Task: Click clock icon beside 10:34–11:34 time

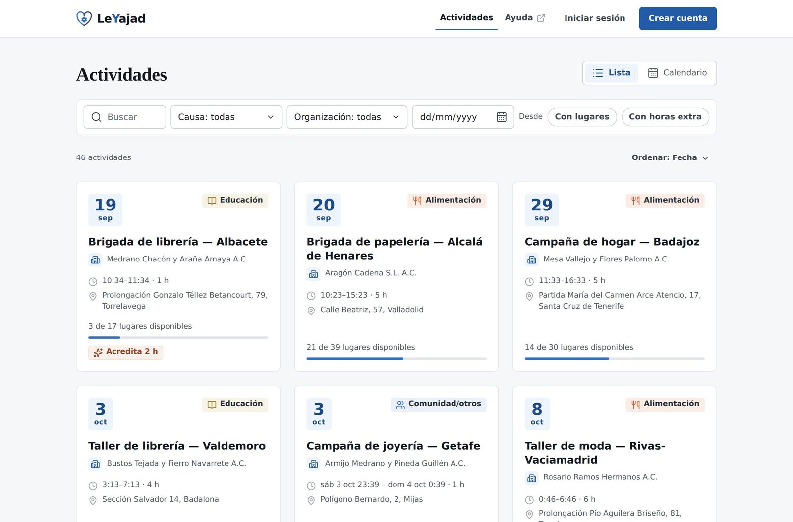Action: (x=93, y=282)
